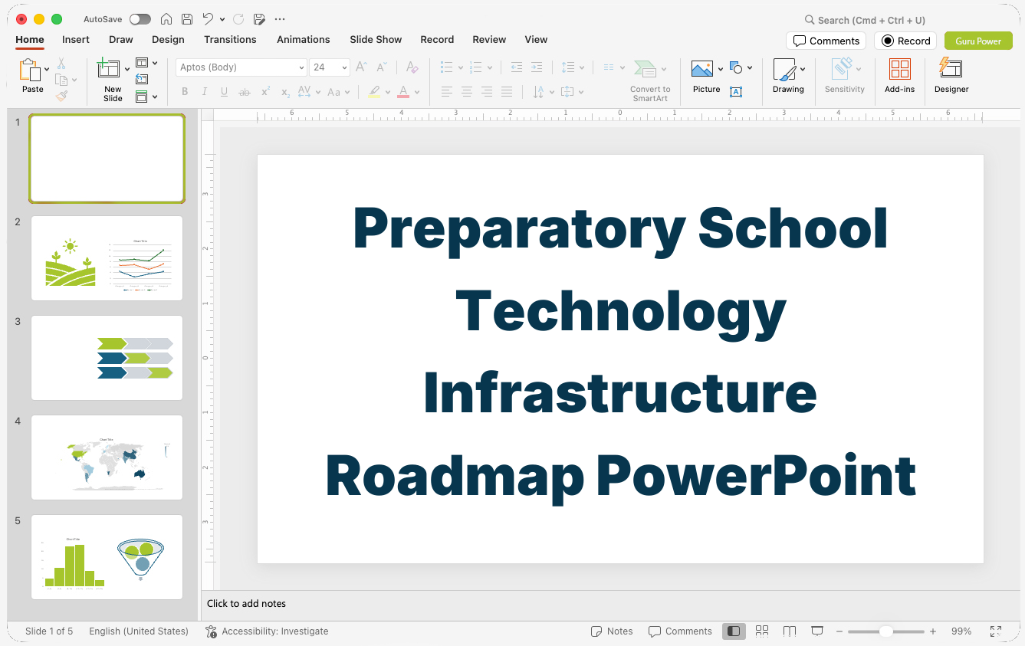
Task: Click the Drawing tool icon
Action: 784,70
